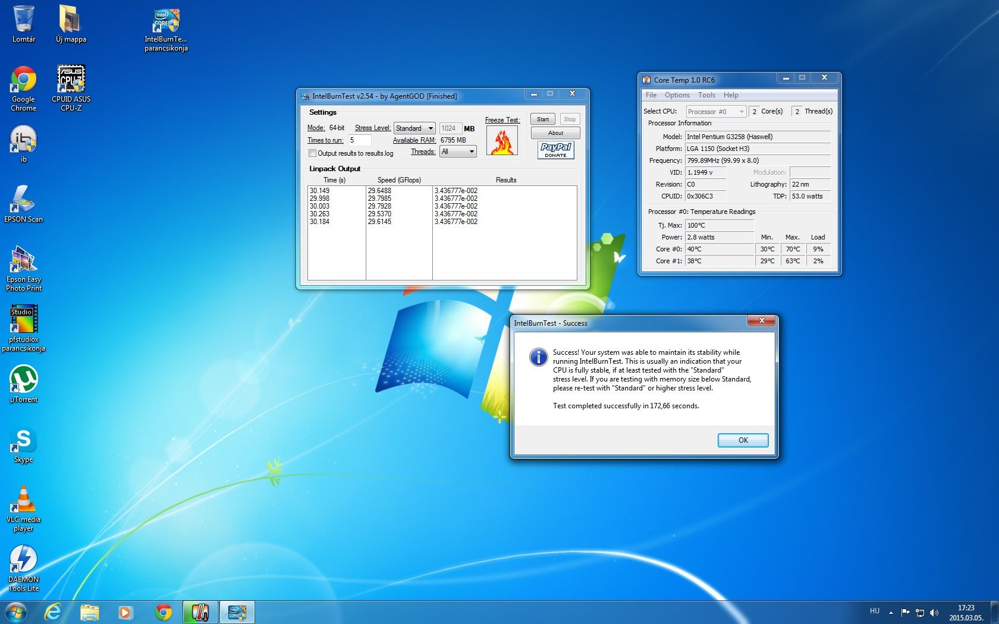The width and height of the screenshot is (999, 624).
Task: Click Linpack time value 30.149
Action: tap(319, 191)
